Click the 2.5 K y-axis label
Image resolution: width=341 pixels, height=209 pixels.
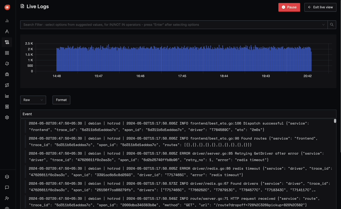[x=29, y=44]
